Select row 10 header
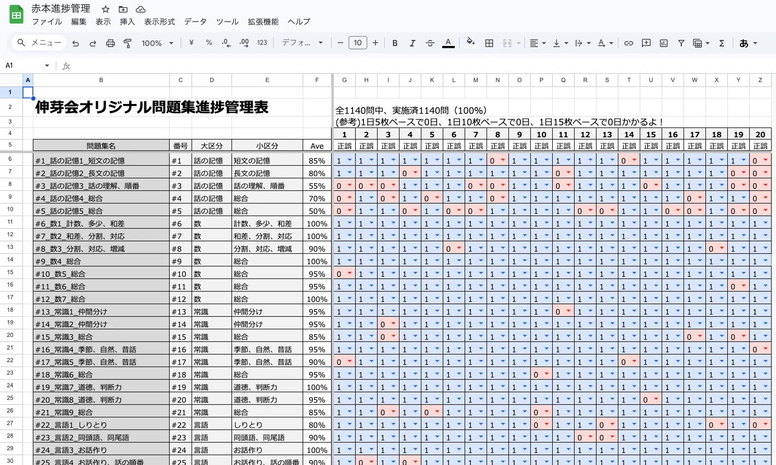776x465 pixels. point(10,210)
